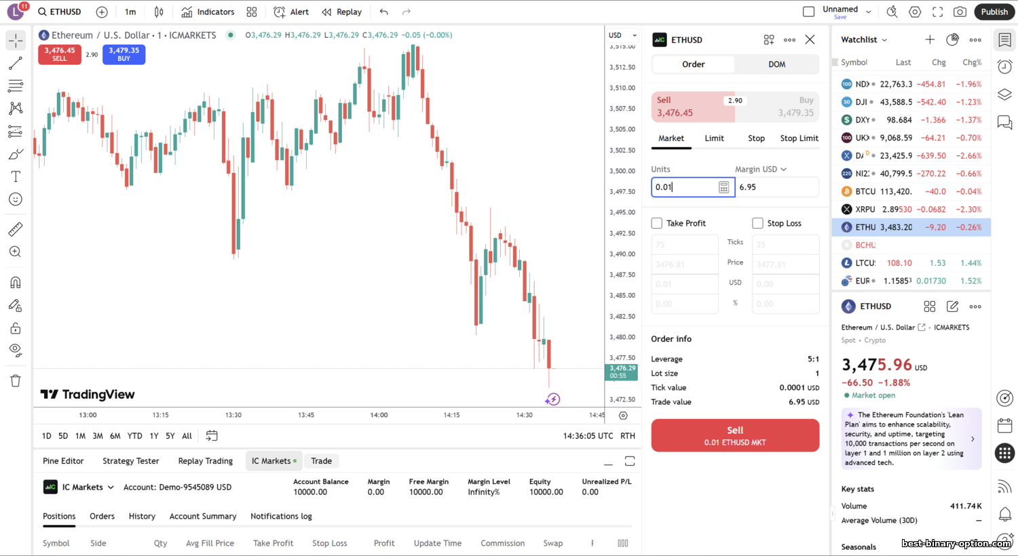This screenshot has width=1018, height=556.
Task: Select the crosshair cursor tool
Action: click(16, 41)
